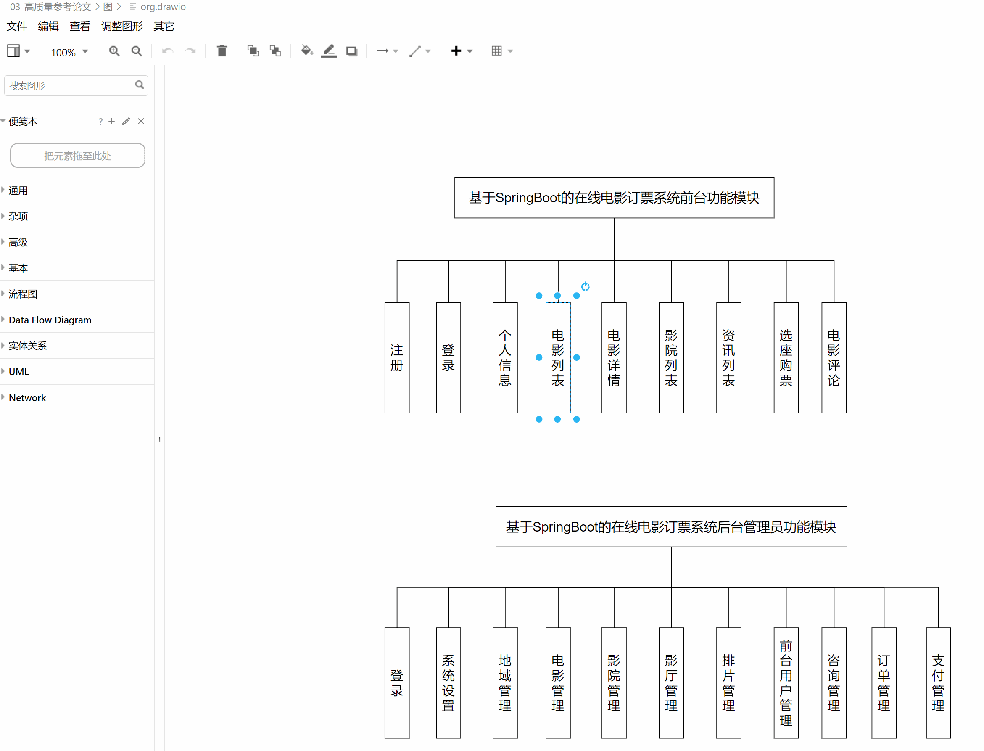Select the 影院列表 box
This screenshot has height=751, width=984.
[671, 357]
